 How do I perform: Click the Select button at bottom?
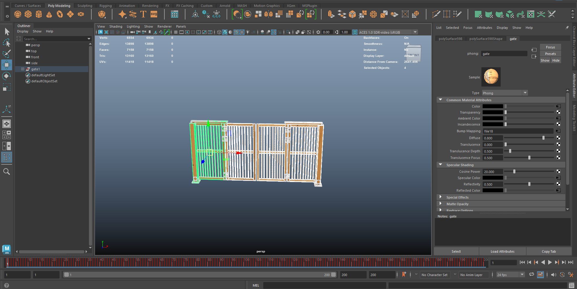tap(456, 251)
